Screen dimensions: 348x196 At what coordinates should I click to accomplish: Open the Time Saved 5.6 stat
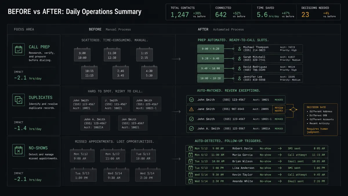click(275, 12)
